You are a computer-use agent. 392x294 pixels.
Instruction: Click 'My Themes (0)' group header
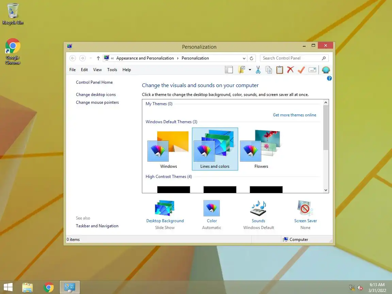point(159,104)
